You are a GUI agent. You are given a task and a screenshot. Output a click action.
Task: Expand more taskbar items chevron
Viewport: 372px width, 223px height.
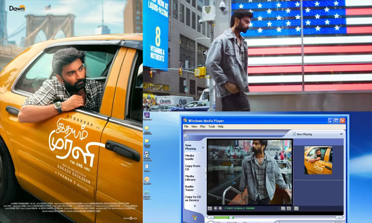point(194,205)
